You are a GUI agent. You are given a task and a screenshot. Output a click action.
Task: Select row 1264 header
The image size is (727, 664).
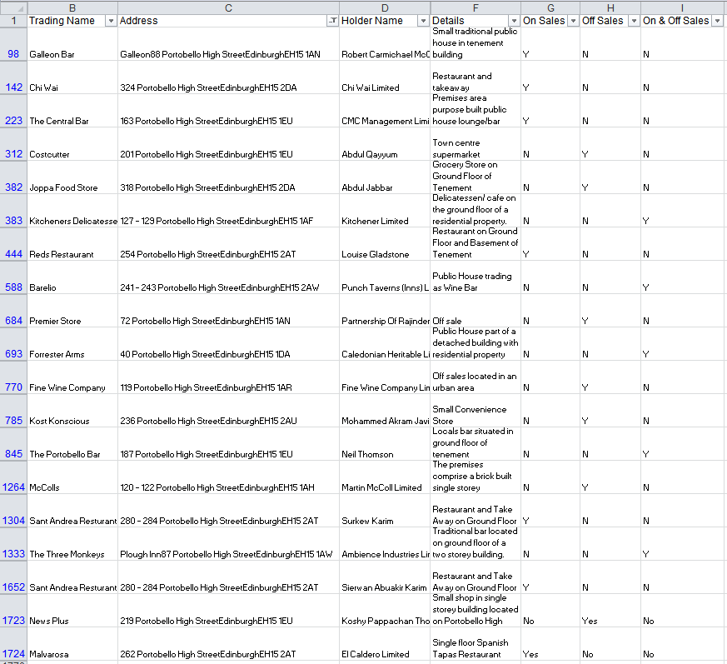click(x=13, y=477)
